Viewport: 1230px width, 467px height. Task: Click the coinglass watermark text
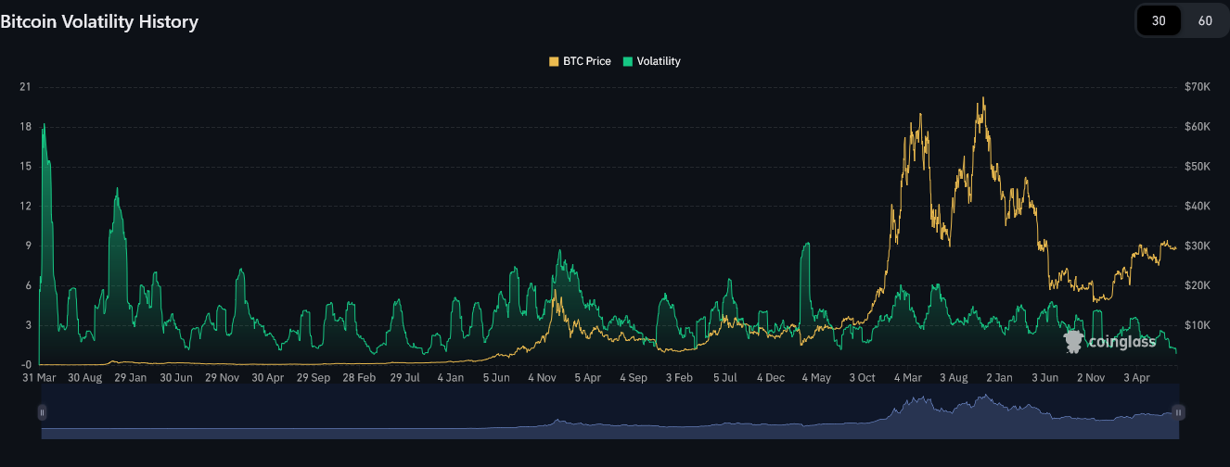[1122, 342]
